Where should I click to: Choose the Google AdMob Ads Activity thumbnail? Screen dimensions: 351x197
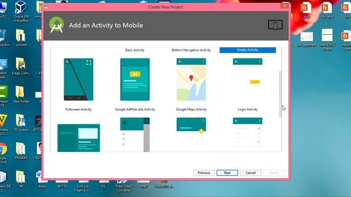click(x=135, y=79)
